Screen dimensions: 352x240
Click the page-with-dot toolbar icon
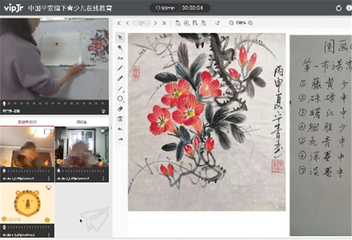[x=195, y=23]
